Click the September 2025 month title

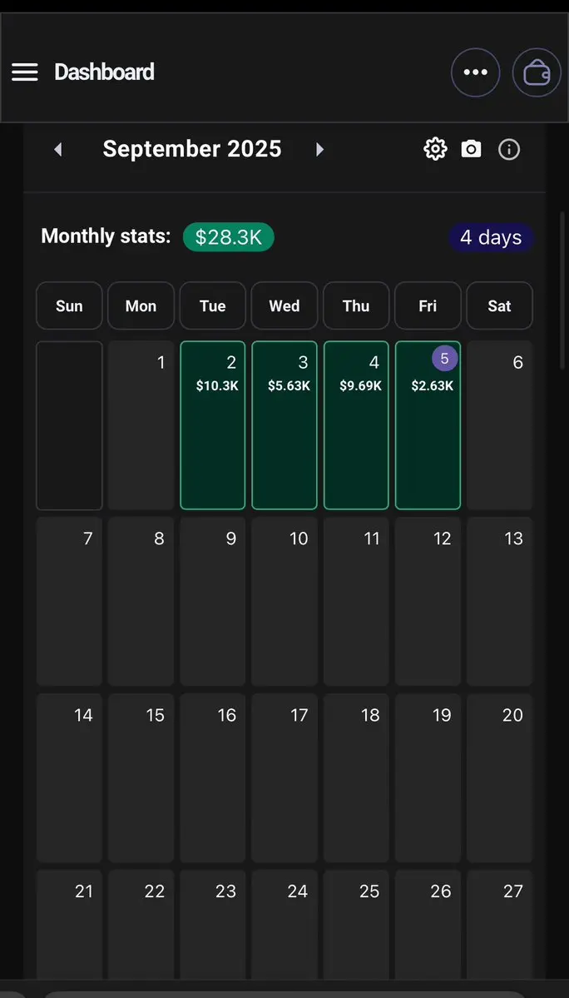[x=192, y=149]
